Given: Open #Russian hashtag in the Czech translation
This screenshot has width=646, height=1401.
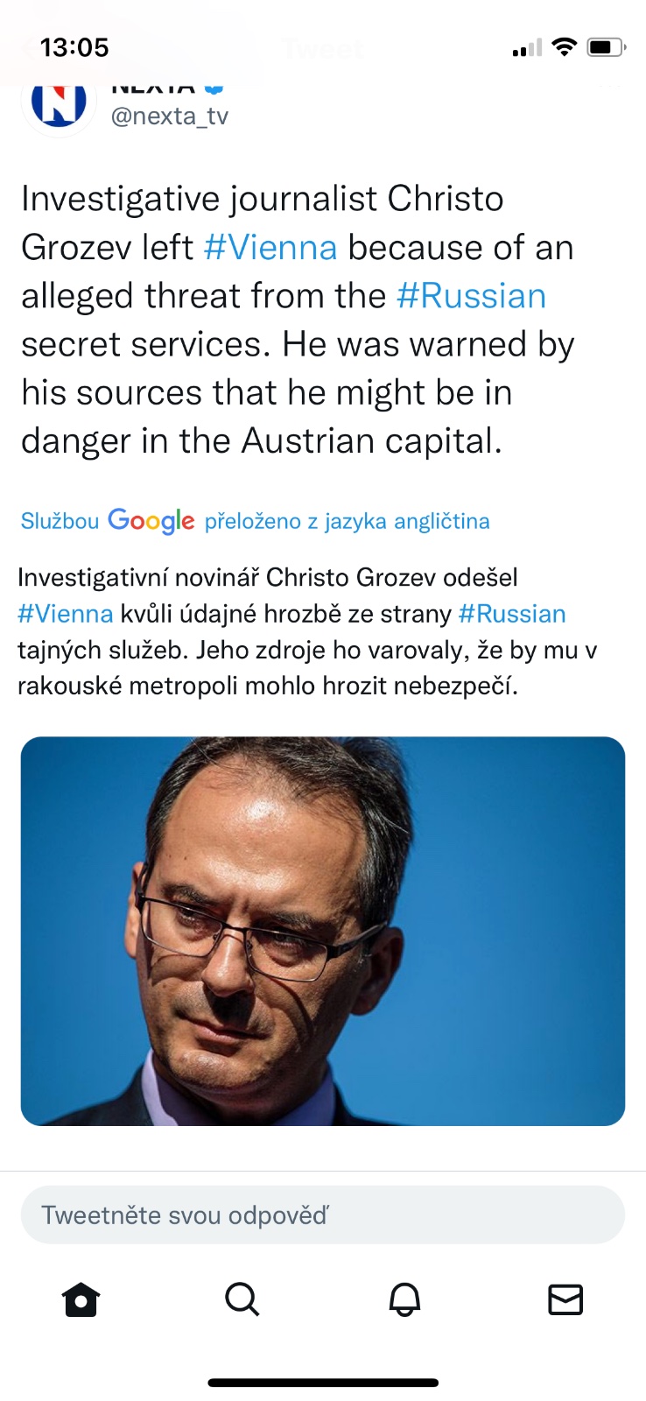Looking at the screenshot, I should tap(512, 614).
